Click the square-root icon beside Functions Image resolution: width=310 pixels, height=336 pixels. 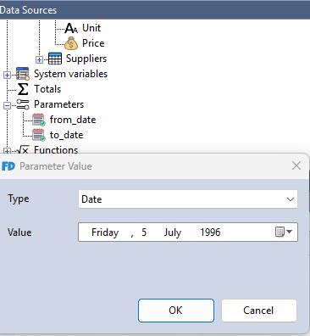click(23, 149)
